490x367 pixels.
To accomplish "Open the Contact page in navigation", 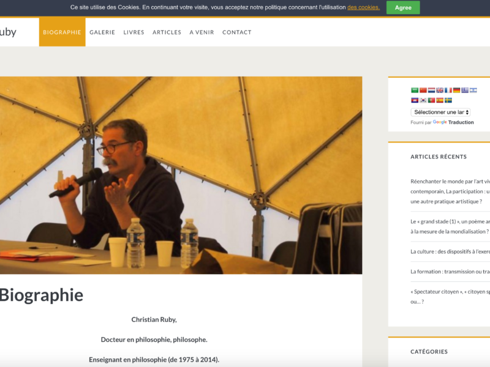I will (x=237, y=32).
